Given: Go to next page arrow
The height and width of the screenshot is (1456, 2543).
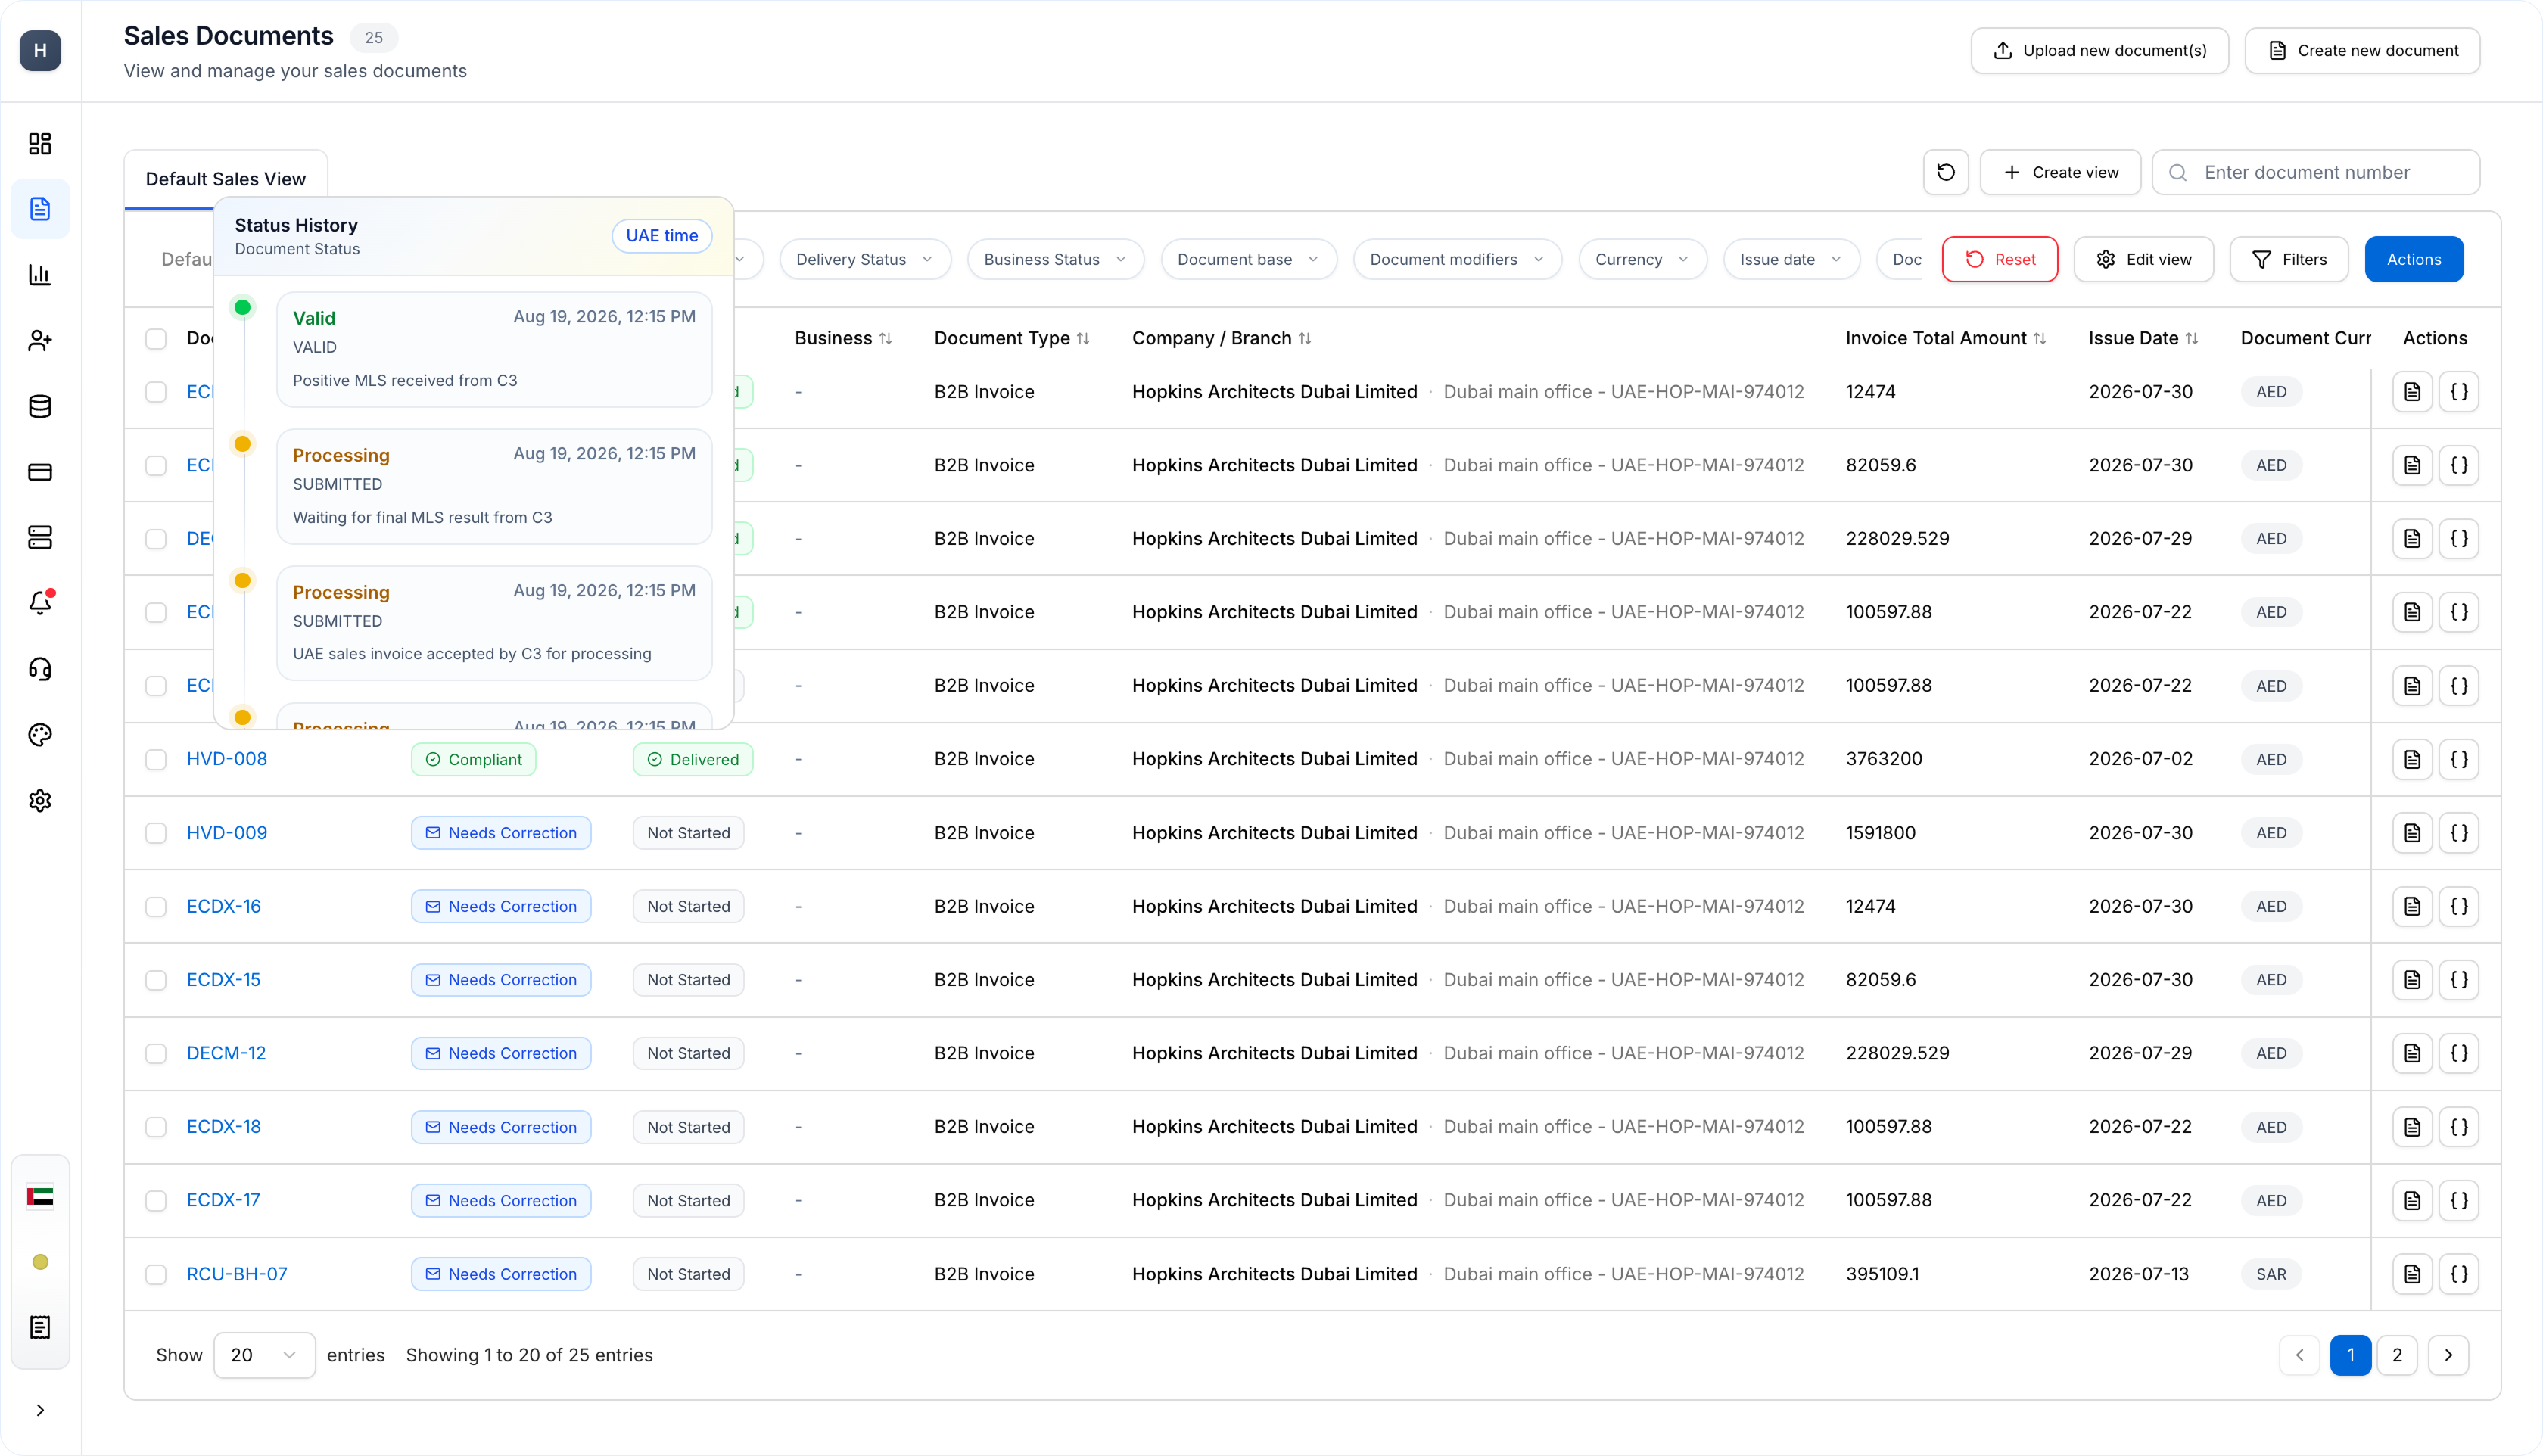Looking at the screenshot, I should [2448, 1355].
